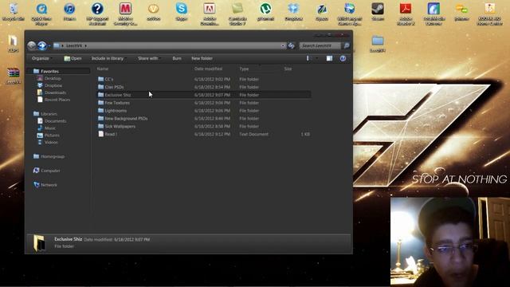Viewport: 510px width, 287px height.
Task: Select the Exclusive Shiz folder row
Action: [x=204, y=95]
